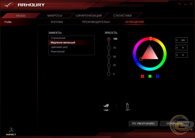Click the Impact mouse device icon

tap(11, 132)
